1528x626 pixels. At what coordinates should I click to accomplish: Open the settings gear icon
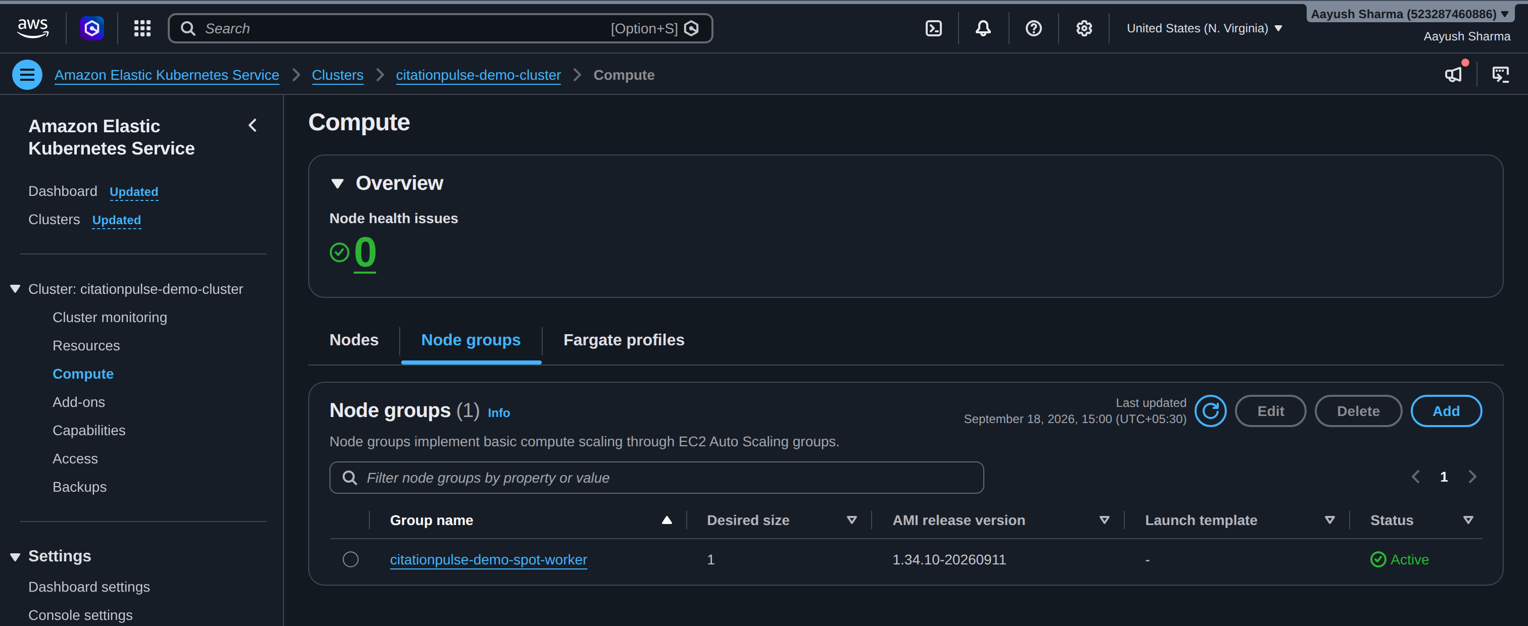click(x=1084, y=28)
